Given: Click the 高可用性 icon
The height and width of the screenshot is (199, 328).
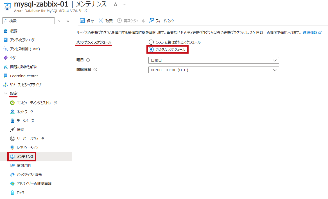Looking at the screenshot, I should (12, 166).
